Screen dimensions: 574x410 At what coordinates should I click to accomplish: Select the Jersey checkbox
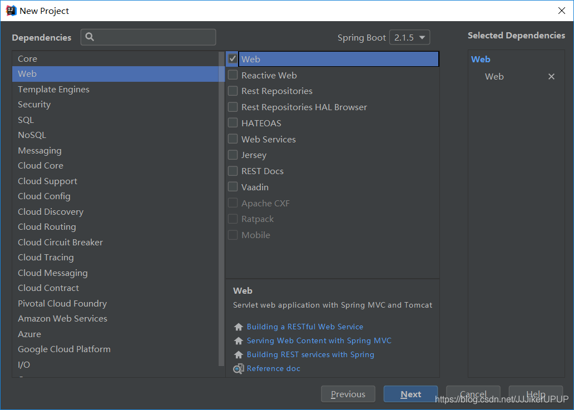click(x=233, y=155)
